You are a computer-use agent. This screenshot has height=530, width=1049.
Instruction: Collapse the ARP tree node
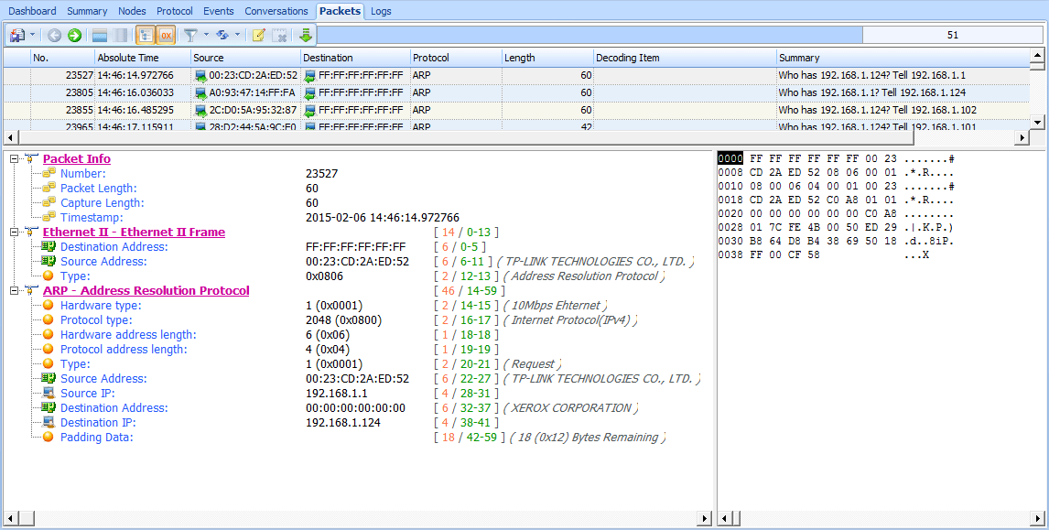[x=14, y=290]
